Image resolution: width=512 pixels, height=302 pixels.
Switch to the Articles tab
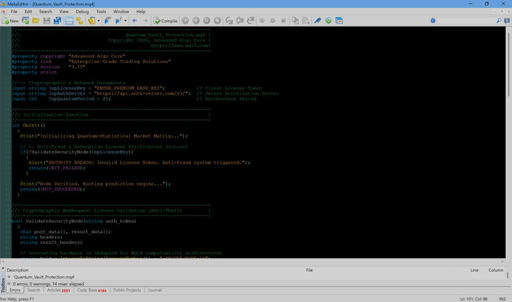tap(58, 290)
